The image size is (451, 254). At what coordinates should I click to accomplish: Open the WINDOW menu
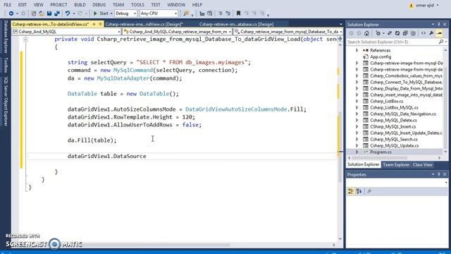point(176,5)
